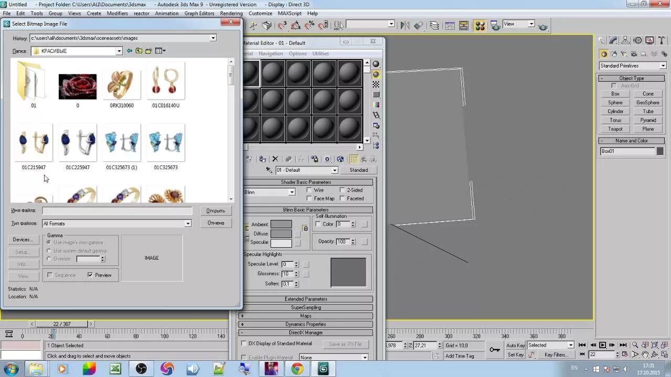Click the Открыть button
Screen dimensions: 671x377
[x=215, y=210]
